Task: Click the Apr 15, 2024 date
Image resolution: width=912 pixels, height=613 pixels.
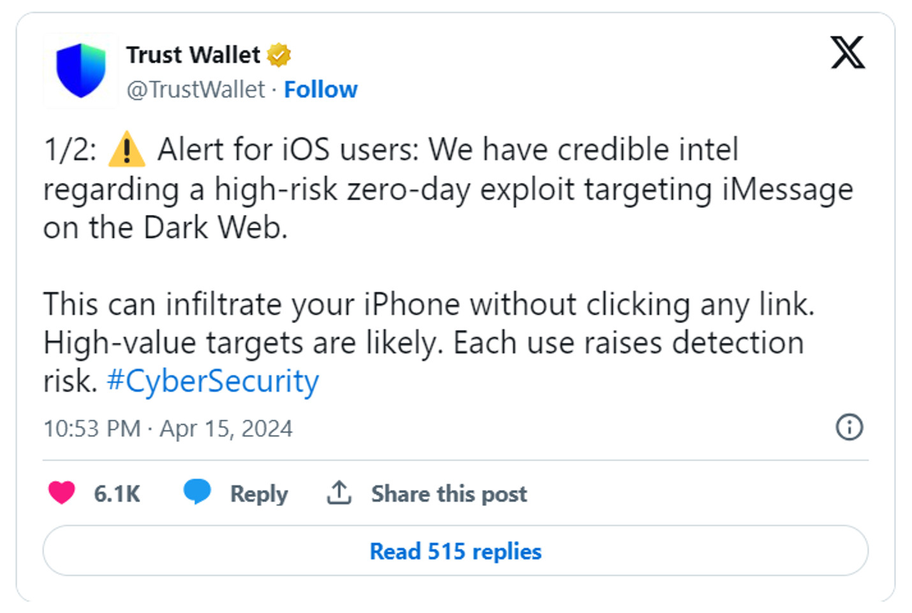Action: 226,429
